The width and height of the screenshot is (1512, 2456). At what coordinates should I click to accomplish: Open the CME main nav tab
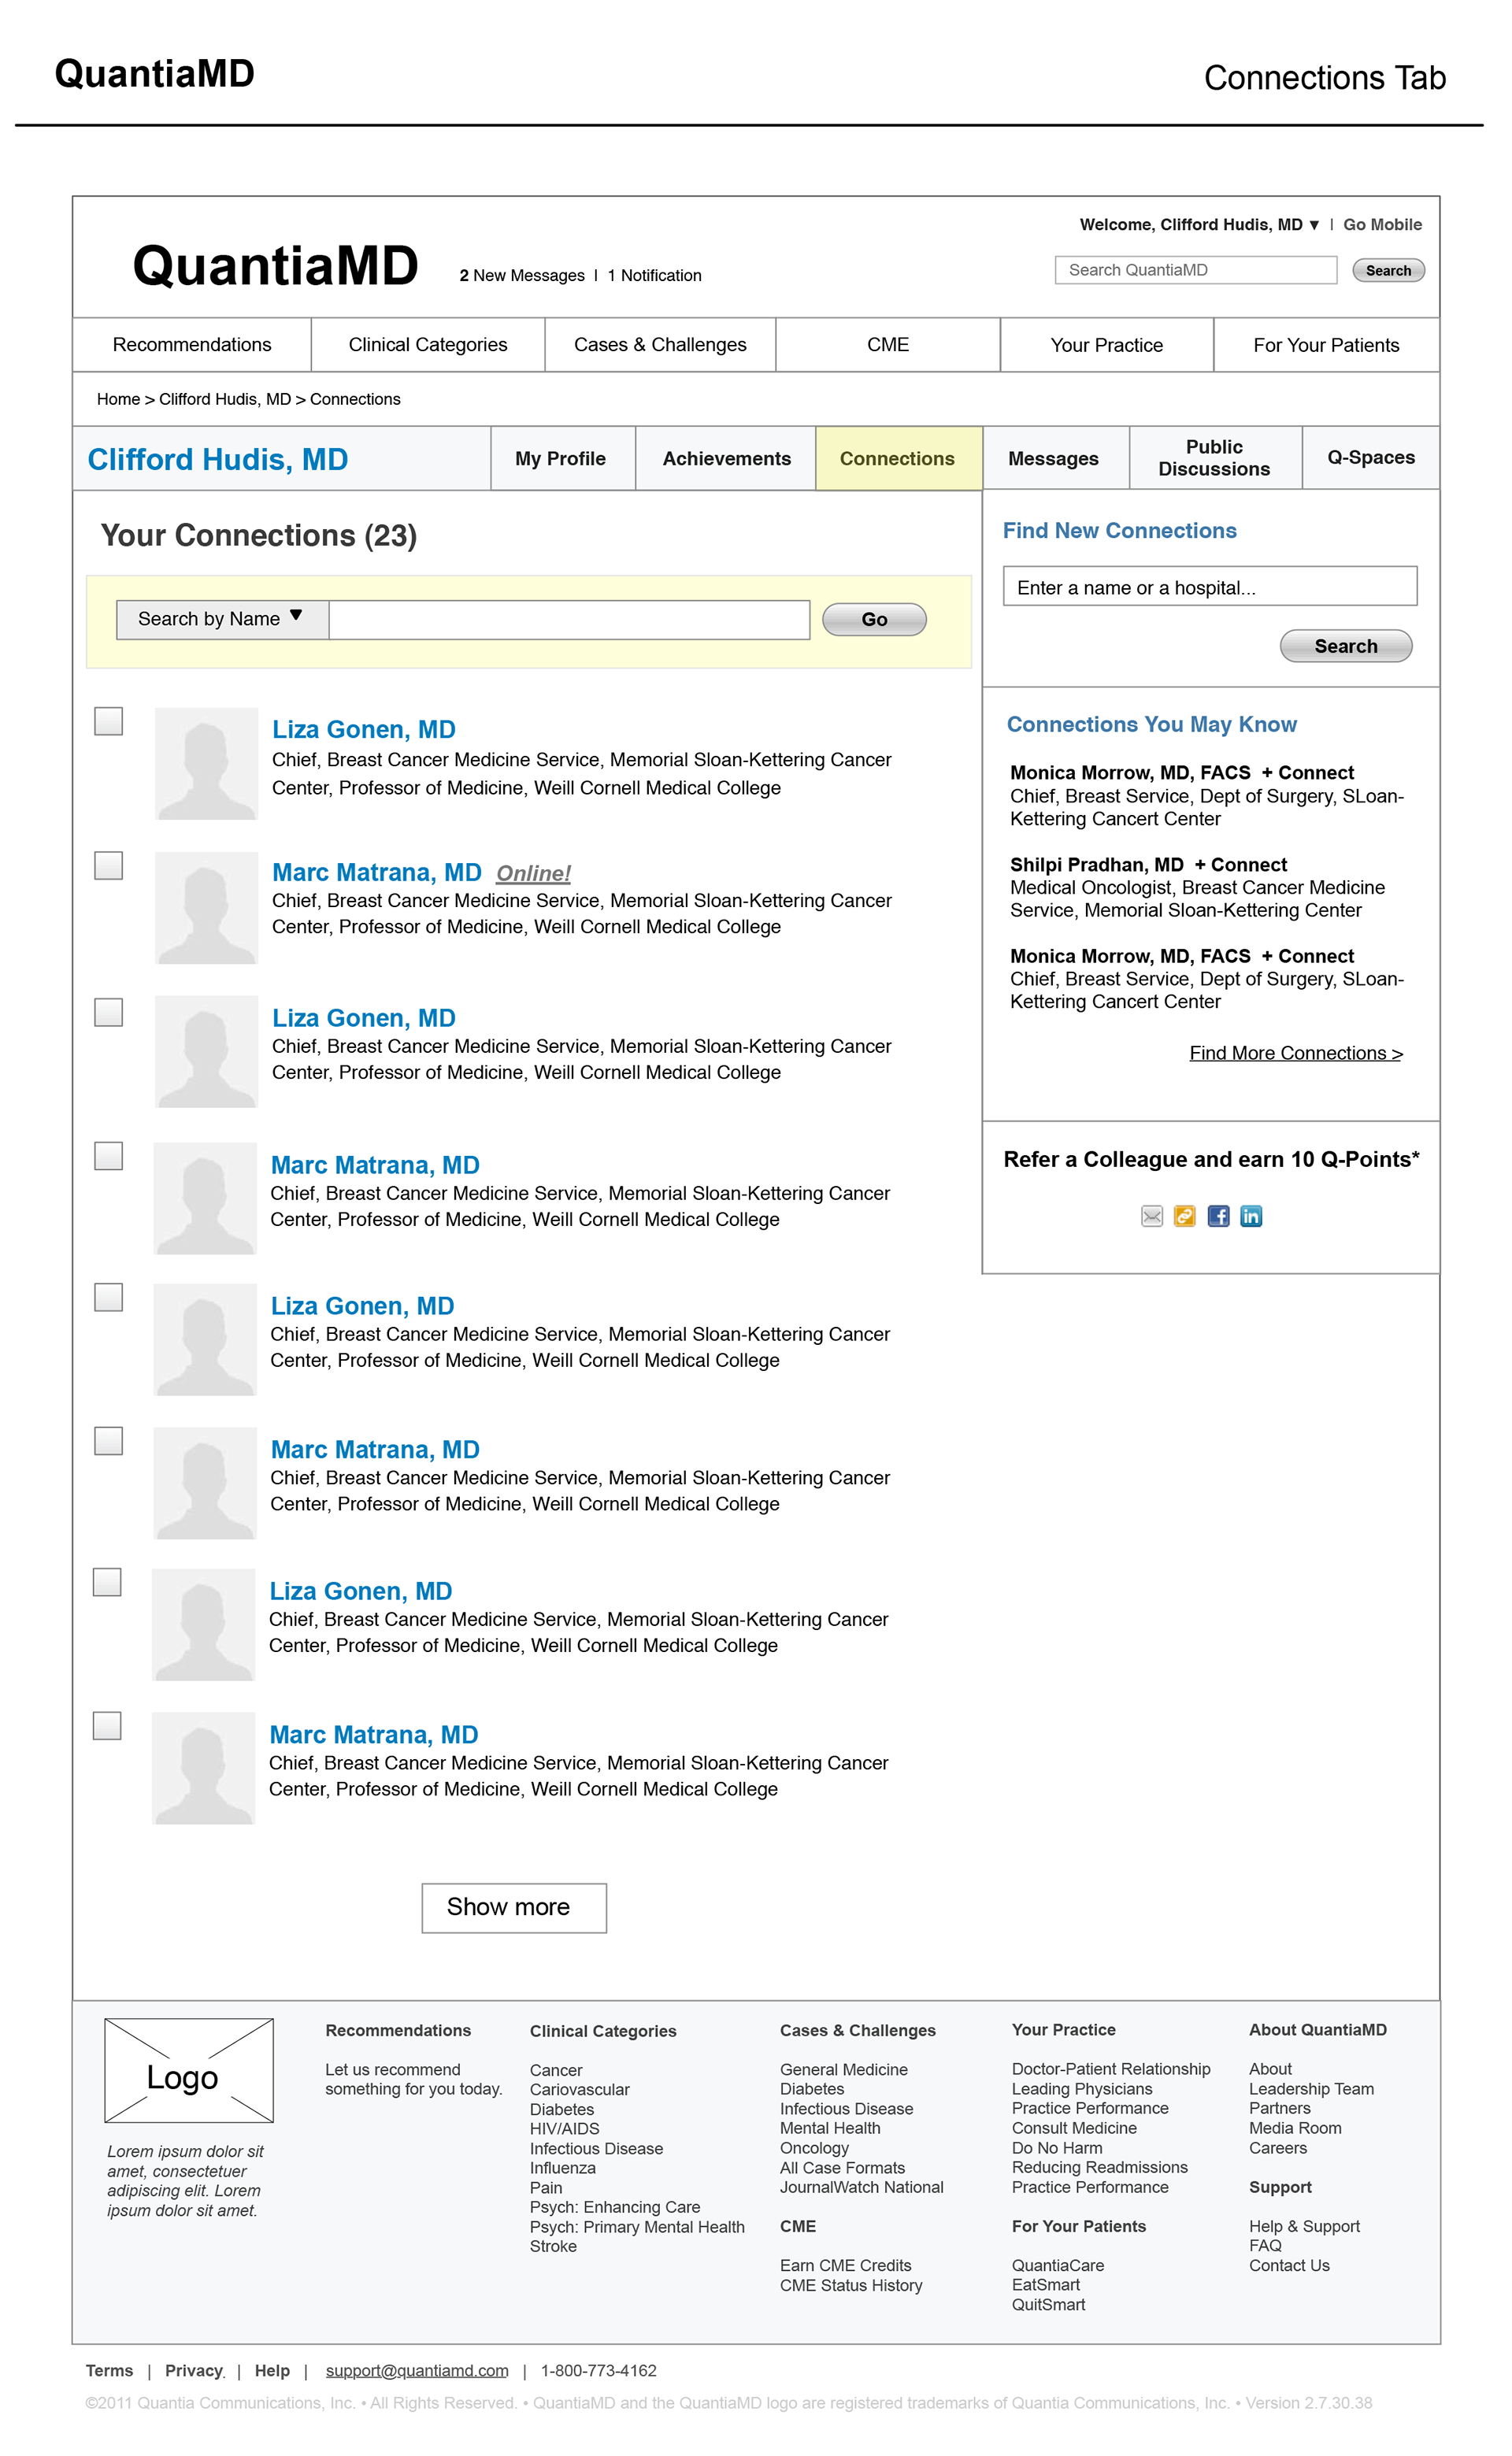(888, 345)
